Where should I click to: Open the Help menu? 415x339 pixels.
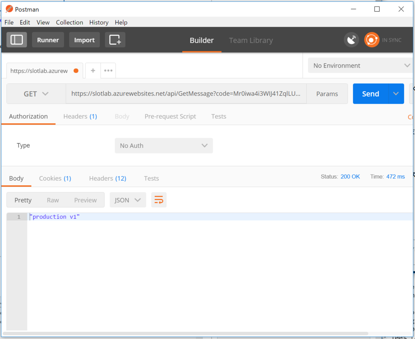(121, 22)
